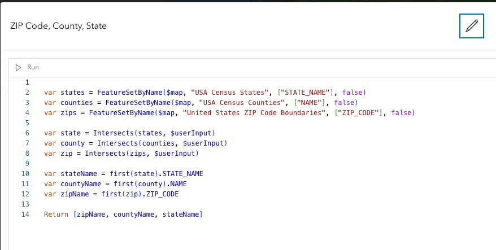Click the false keyword on line 2
496x250 pixels.
(352, 93)
